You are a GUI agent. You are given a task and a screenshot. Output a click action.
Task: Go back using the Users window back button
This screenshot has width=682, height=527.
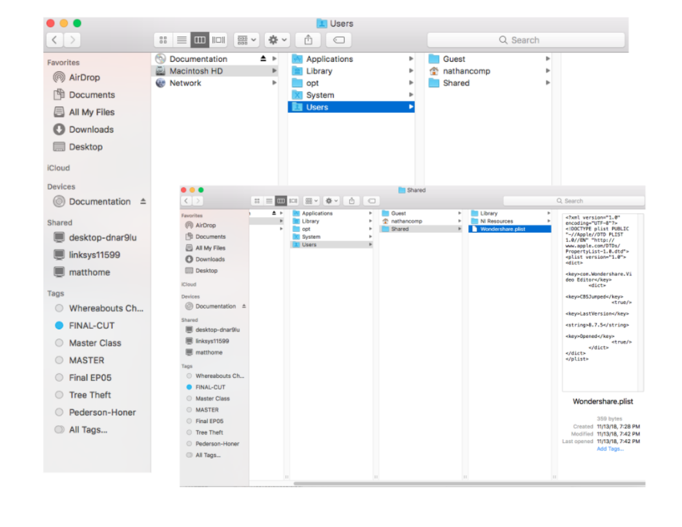pos(54,40)
